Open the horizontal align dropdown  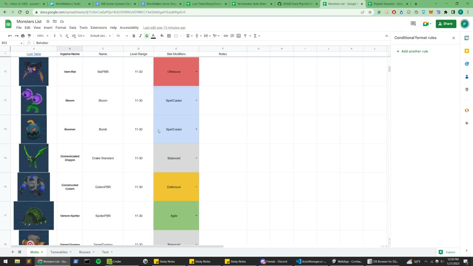tap(189, 36)
